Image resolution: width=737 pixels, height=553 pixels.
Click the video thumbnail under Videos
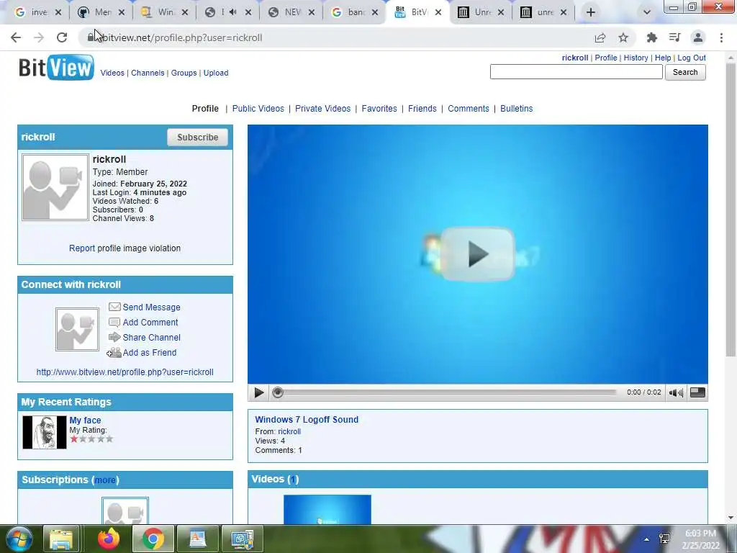pyautogui.click(x=327, y=509)
